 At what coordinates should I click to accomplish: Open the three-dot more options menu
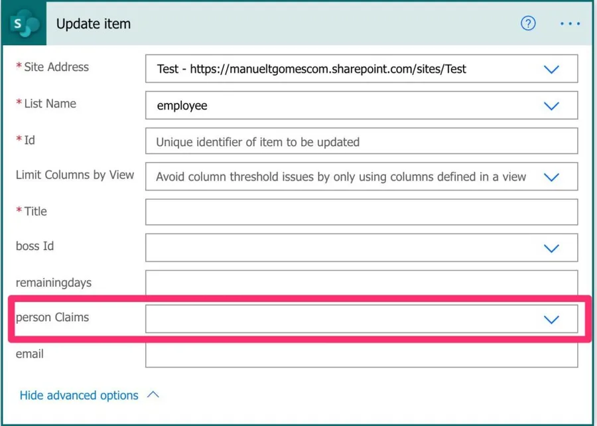(570, 24)
